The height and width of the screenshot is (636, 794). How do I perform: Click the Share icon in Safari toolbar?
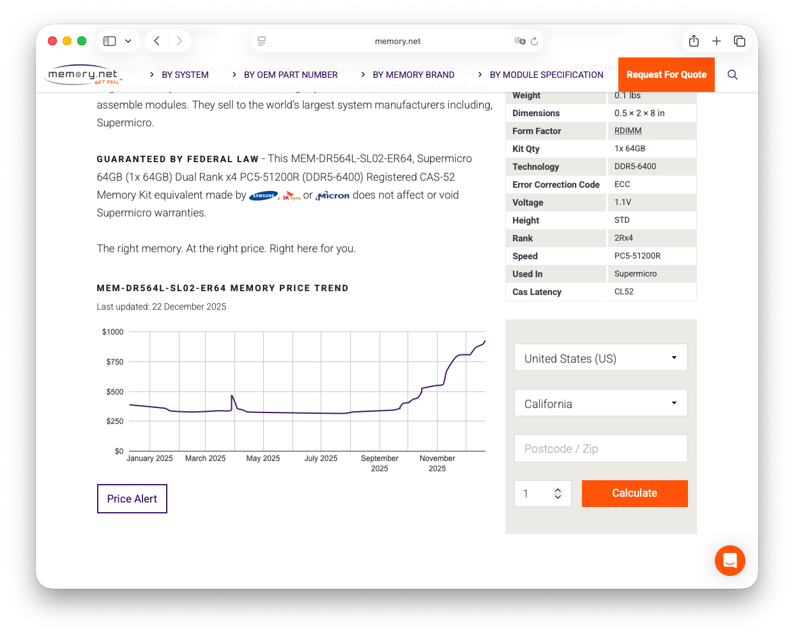click(694, 41)
